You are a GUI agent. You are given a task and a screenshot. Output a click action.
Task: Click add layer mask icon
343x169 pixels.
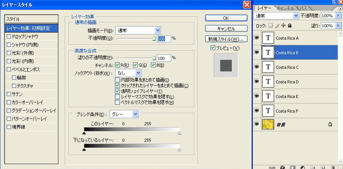point(292,168)
